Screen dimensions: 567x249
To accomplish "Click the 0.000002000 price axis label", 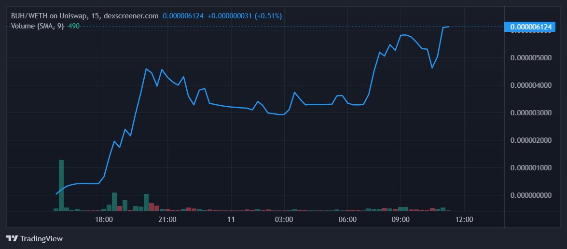I will tap(531, 140).
